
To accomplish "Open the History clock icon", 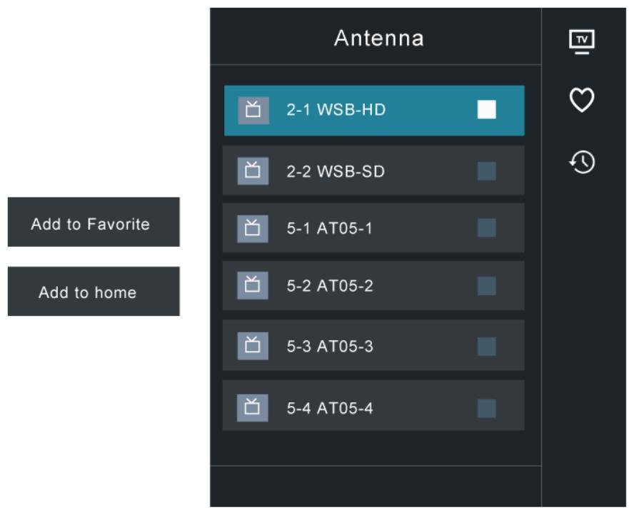I will 582,162.
